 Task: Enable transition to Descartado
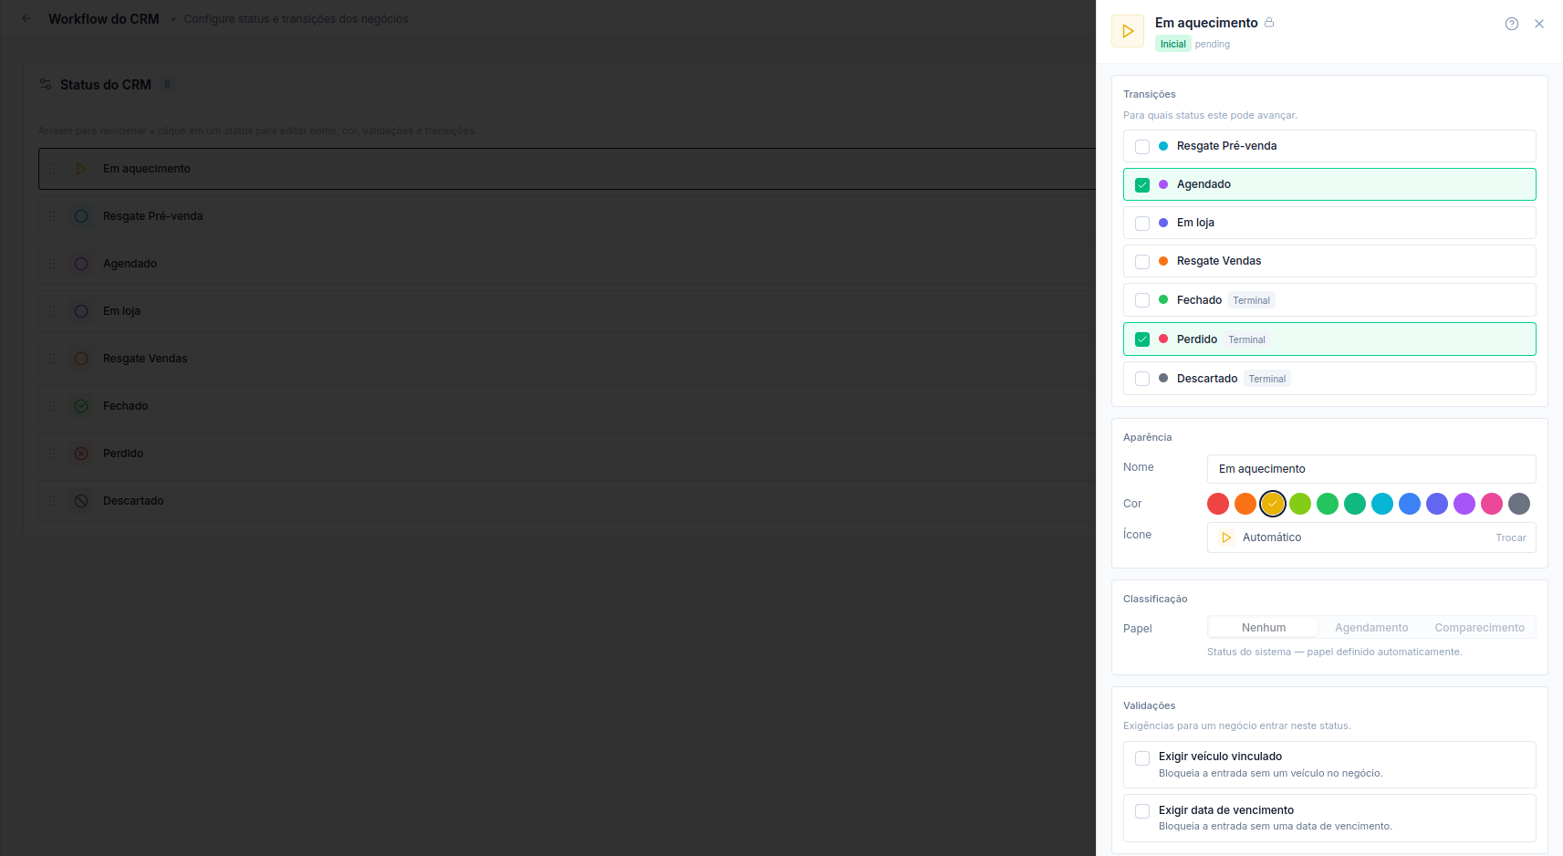click(x=1142, y=379)
